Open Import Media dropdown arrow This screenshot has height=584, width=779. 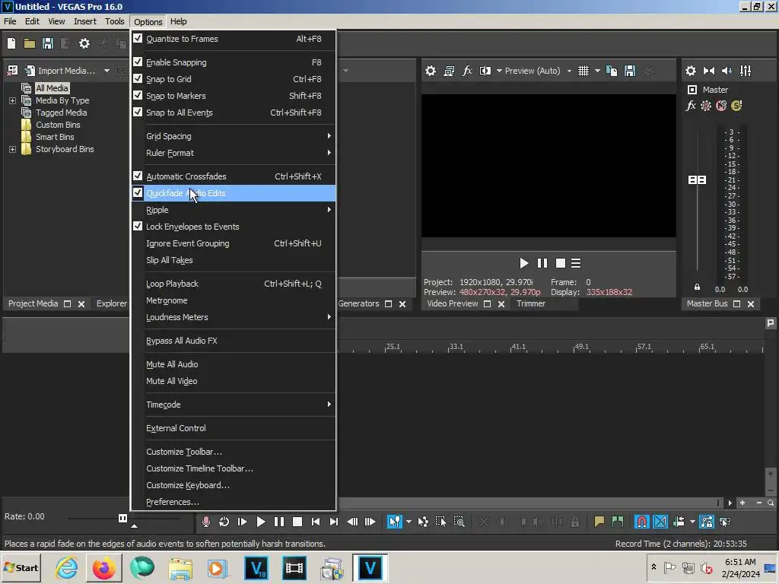(107, 71)
